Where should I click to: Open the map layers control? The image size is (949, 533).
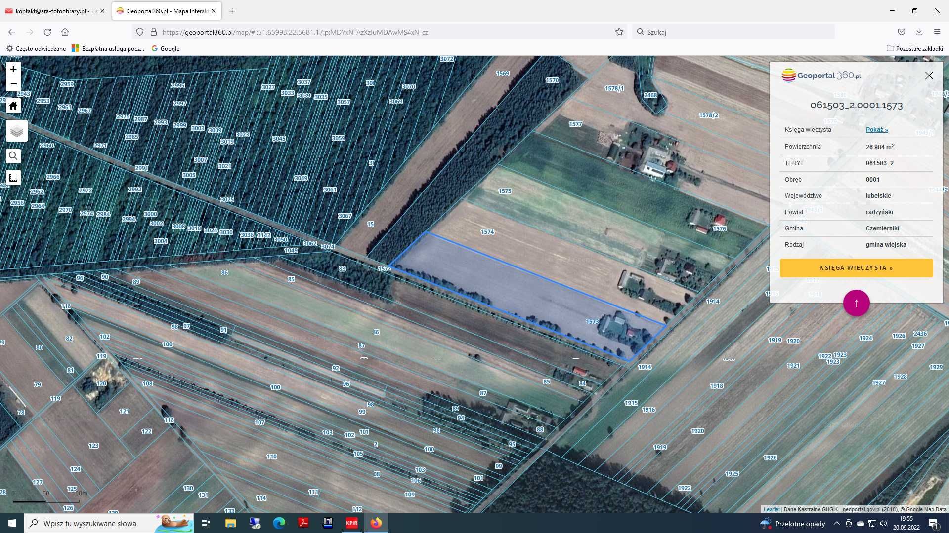click(x=17, y=131)
